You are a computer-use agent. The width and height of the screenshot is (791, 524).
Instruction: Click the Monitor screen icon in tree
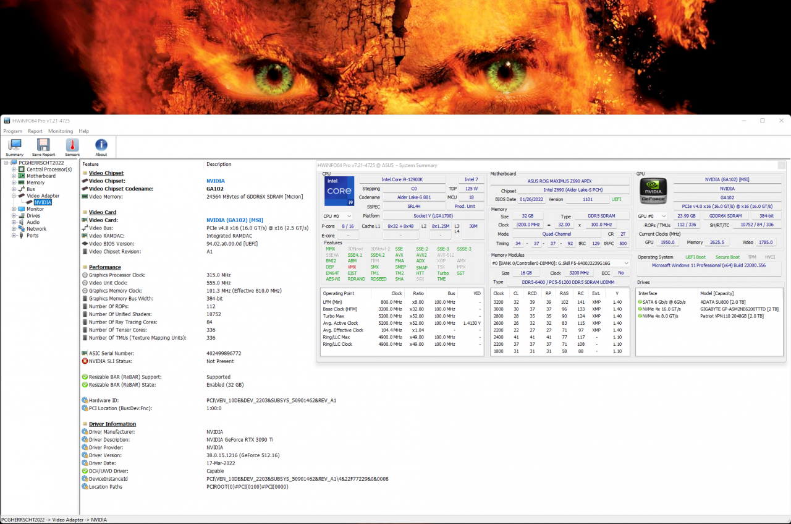[22, 209]
